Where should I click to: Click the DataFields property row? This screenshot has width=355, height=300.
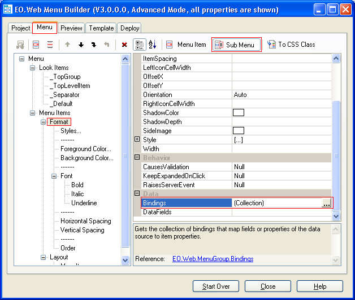(236, 212)
